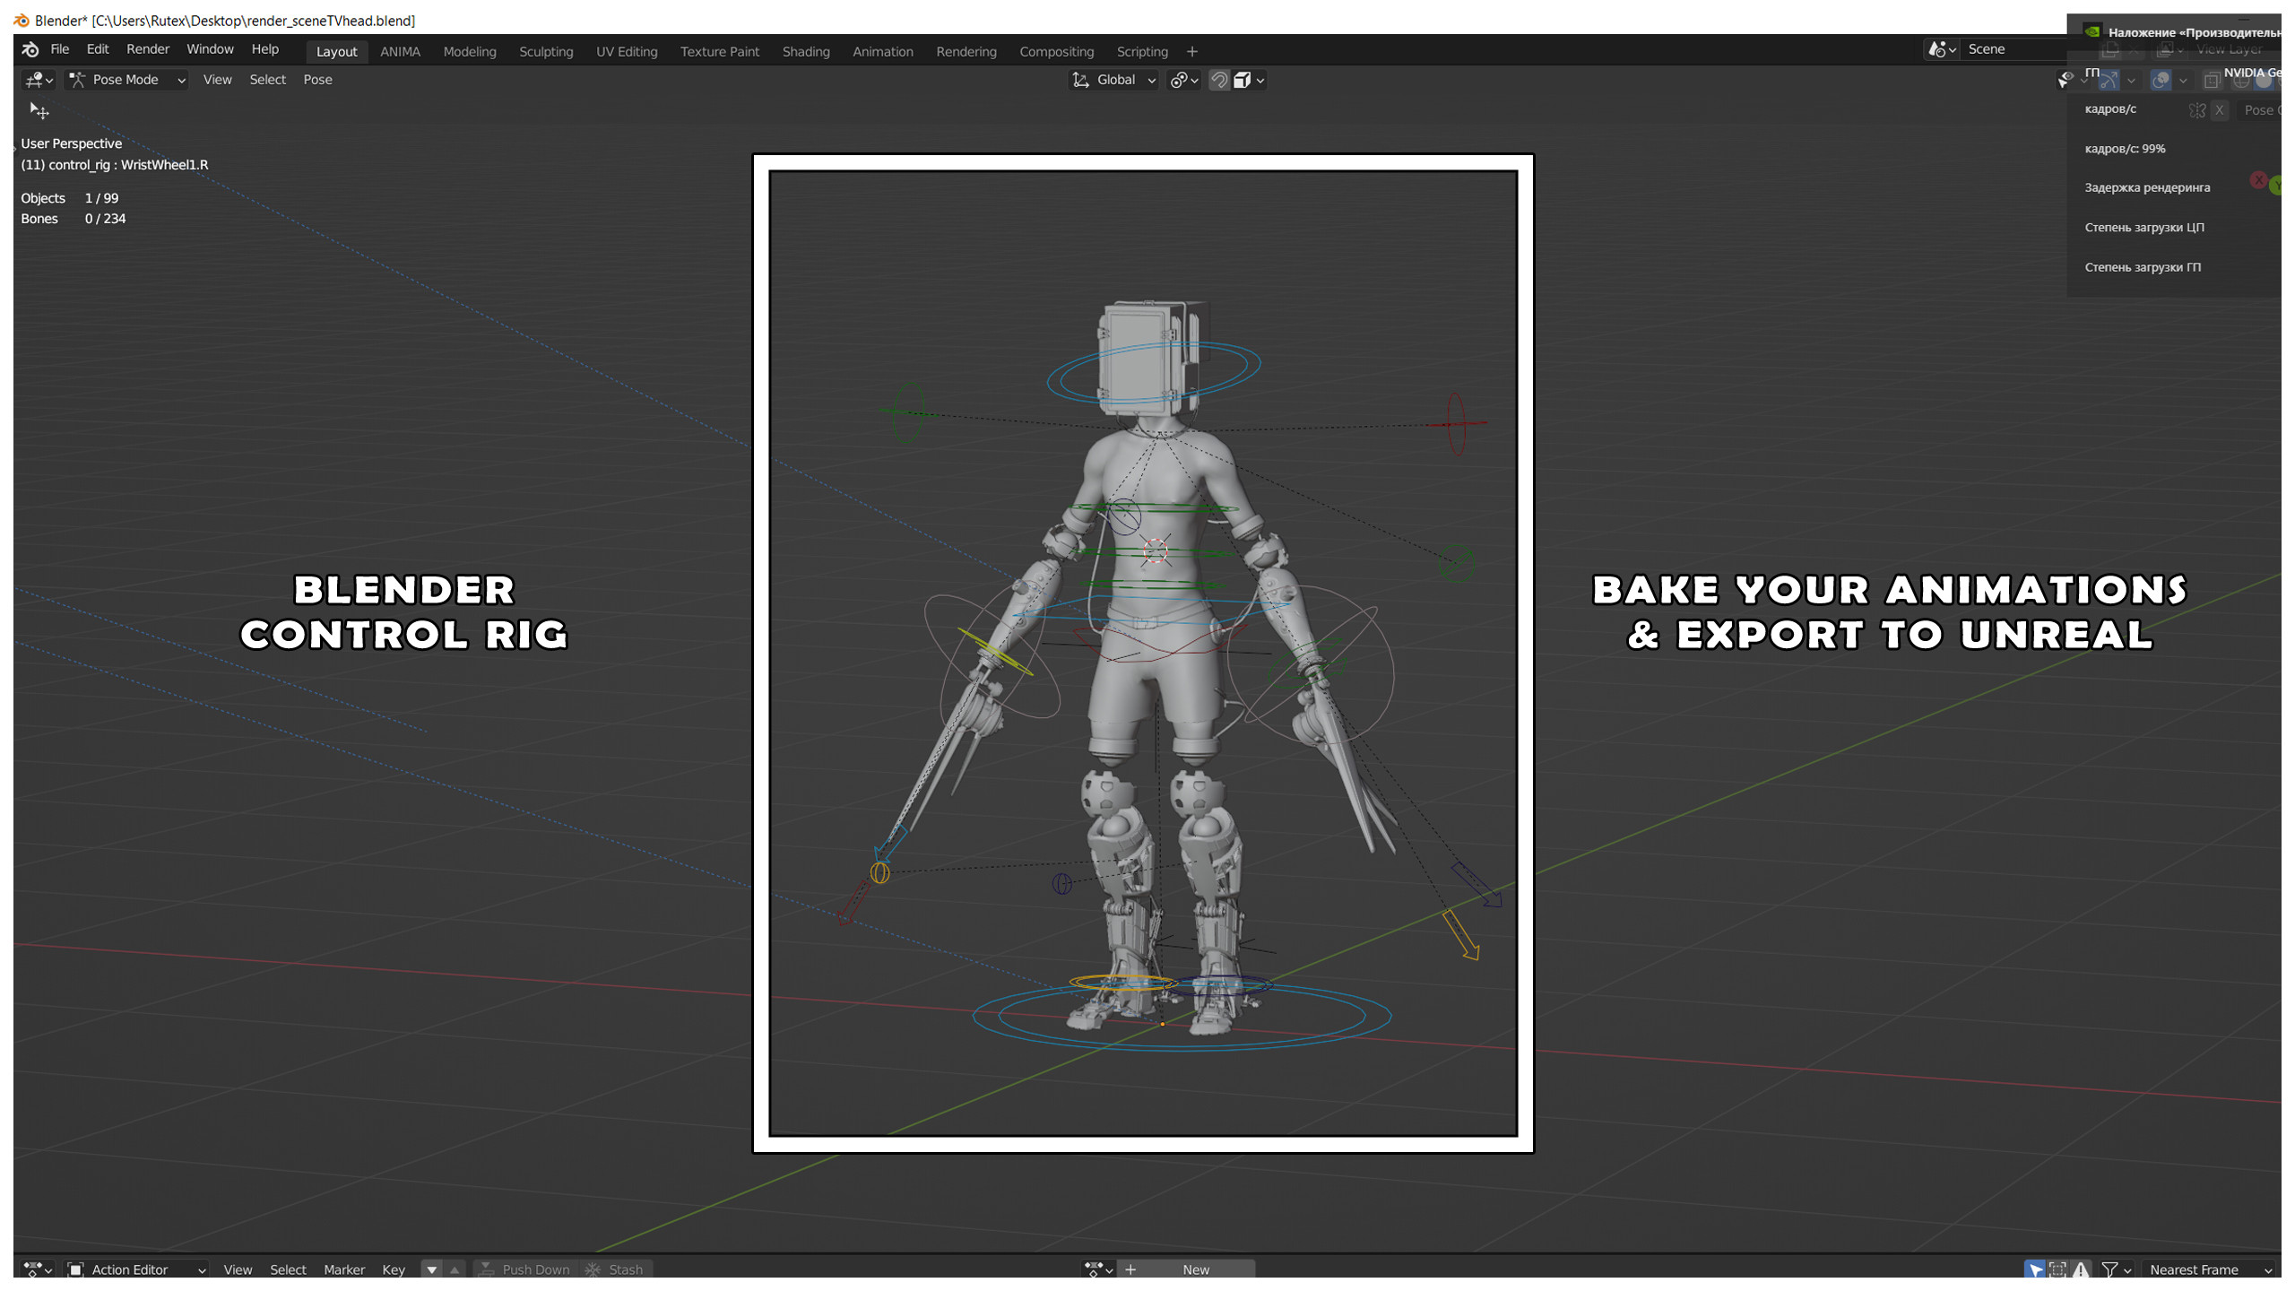
Task: Open the Pose menu in the header
Action: [317, 80]
